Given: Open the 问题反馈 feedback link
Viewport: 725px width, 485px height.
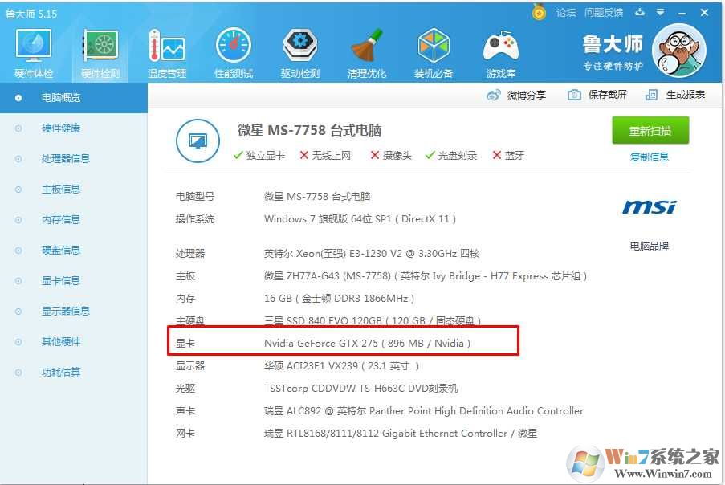Looking at the screenshot, I should click(604, 13).
